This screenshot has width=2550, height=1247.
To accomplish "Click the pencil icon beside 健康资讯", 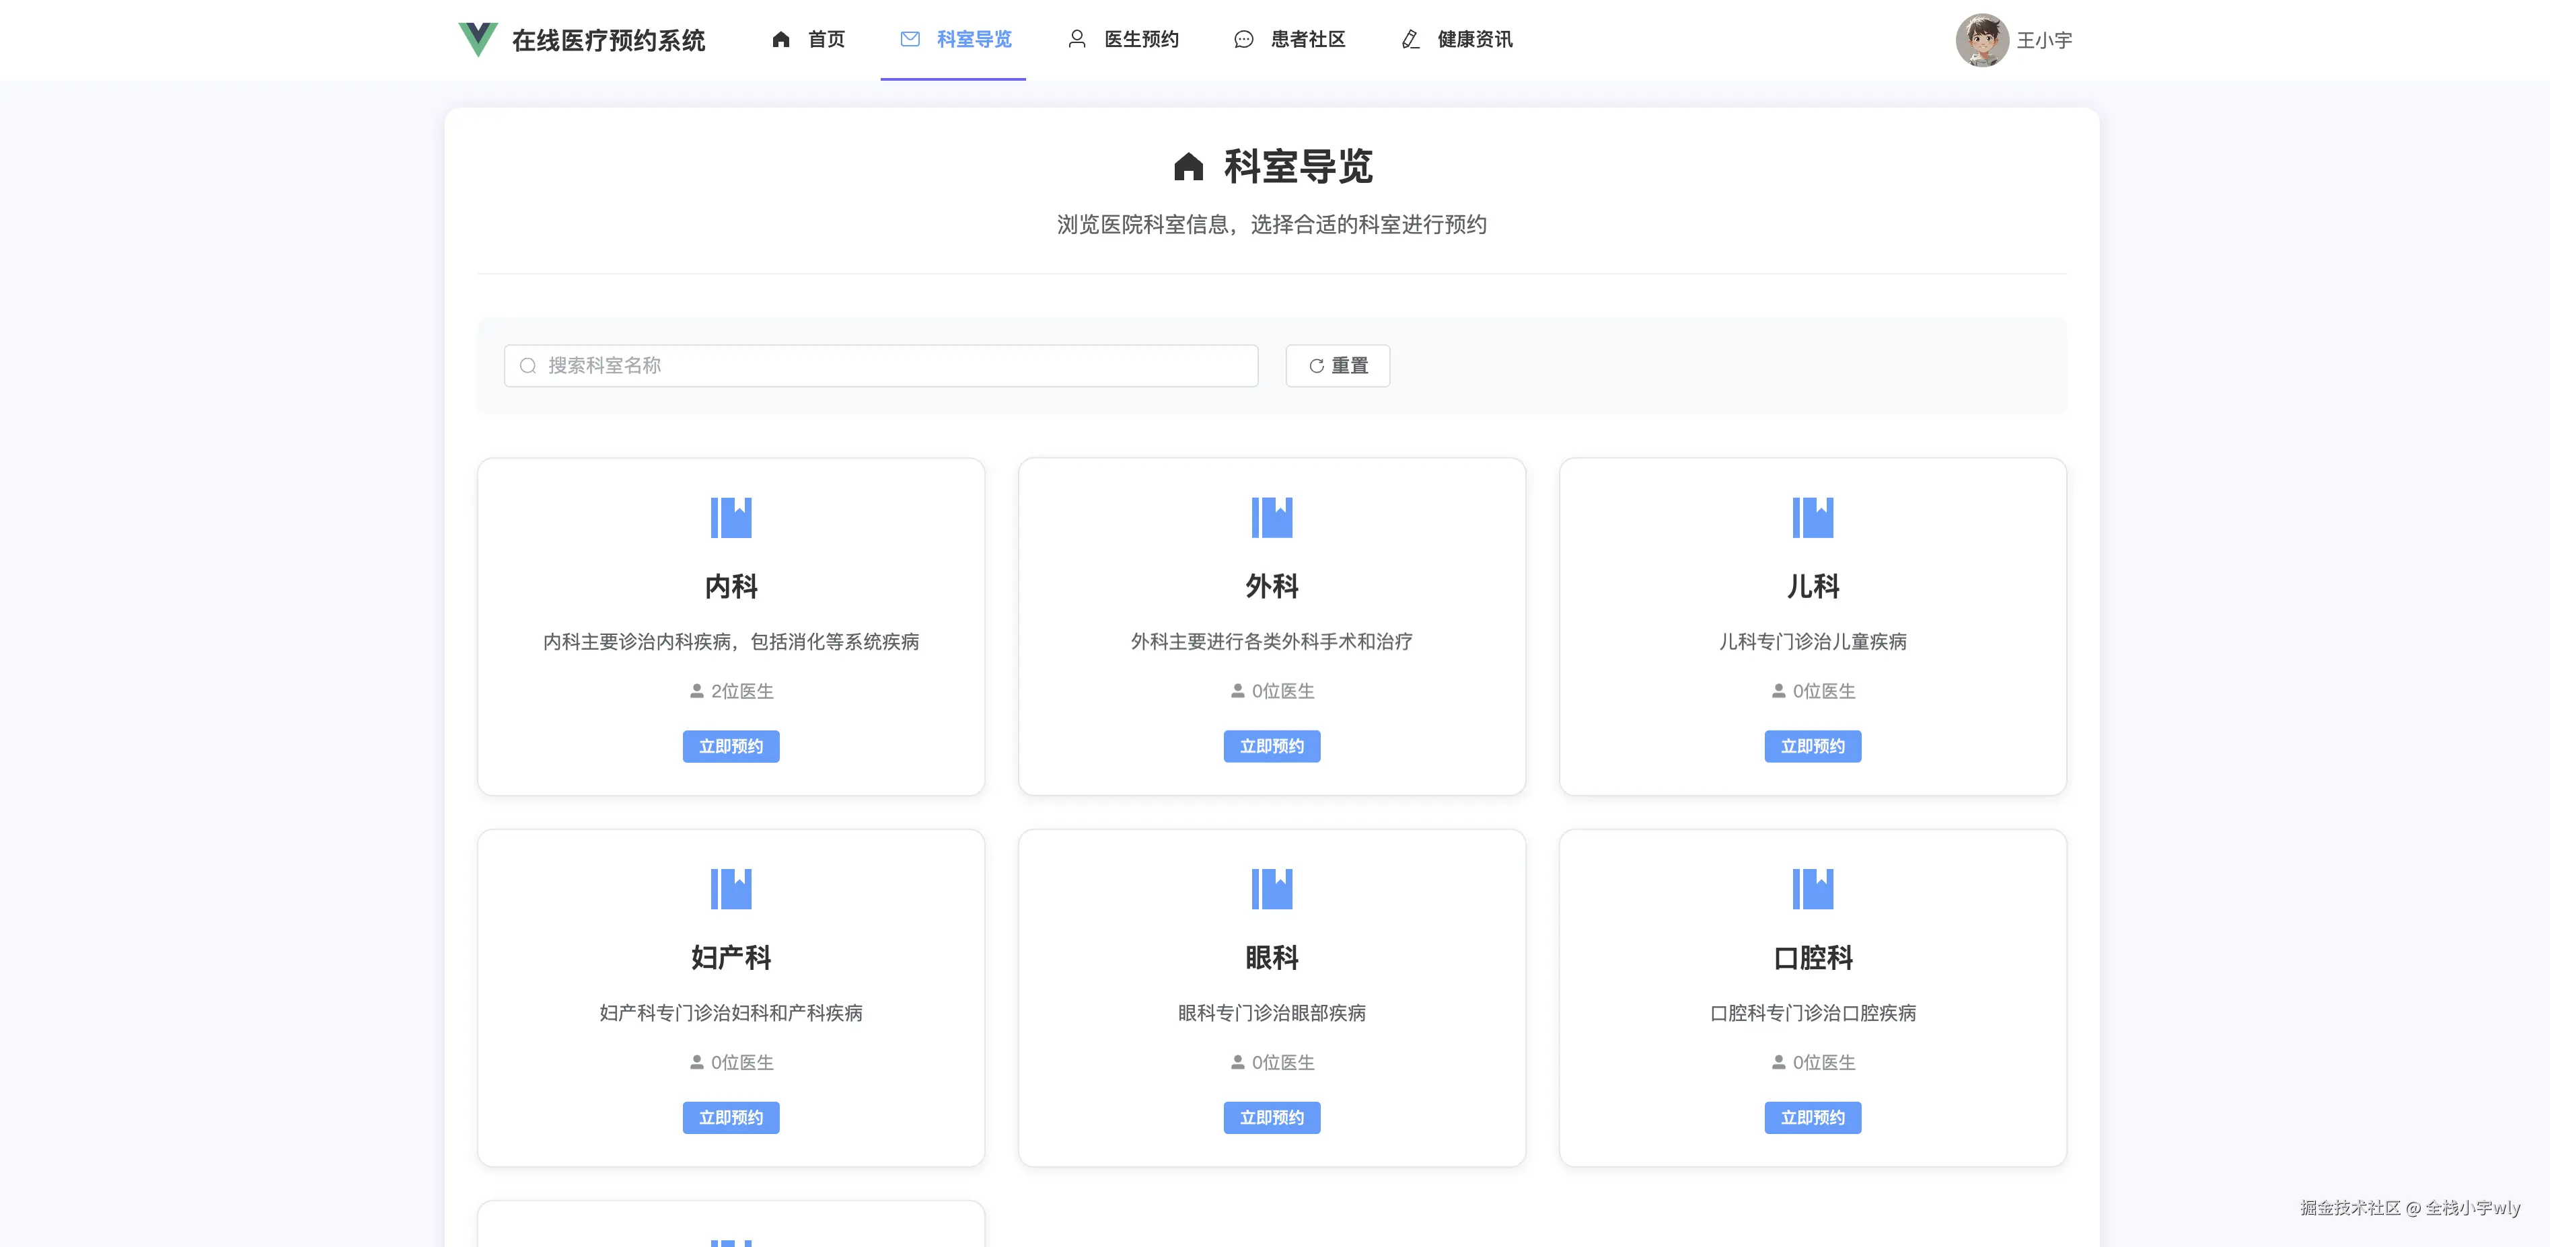I will tap(1411, 40).
